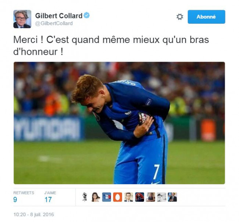Viewport: 239px width, 222px height.
Task: Open the last liker avatar in the row
Action: pos(172,197)
